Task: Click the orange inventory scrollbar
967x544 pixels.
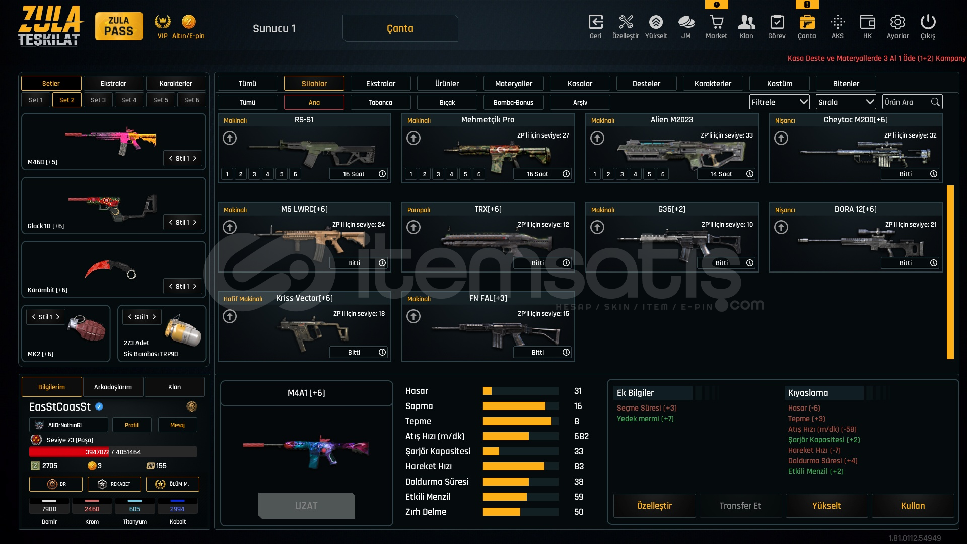Action: pyautogui.click(x=950, y=272)
